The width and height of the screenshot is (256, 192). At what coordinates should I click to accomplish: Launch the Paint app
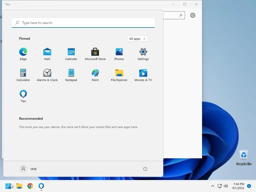coord(95,75)
